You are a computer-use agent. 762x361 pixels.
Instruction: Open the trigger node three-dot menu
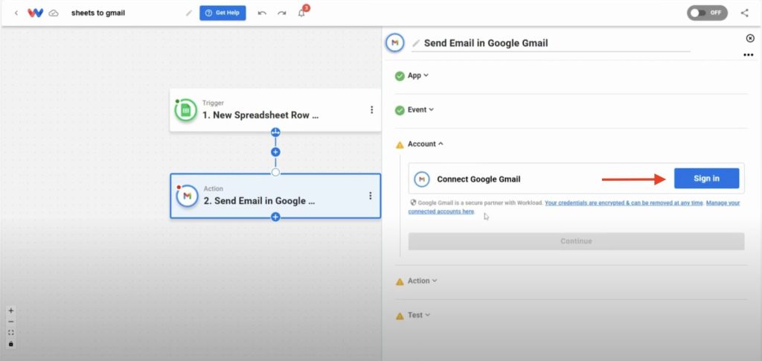pos(372,110)
